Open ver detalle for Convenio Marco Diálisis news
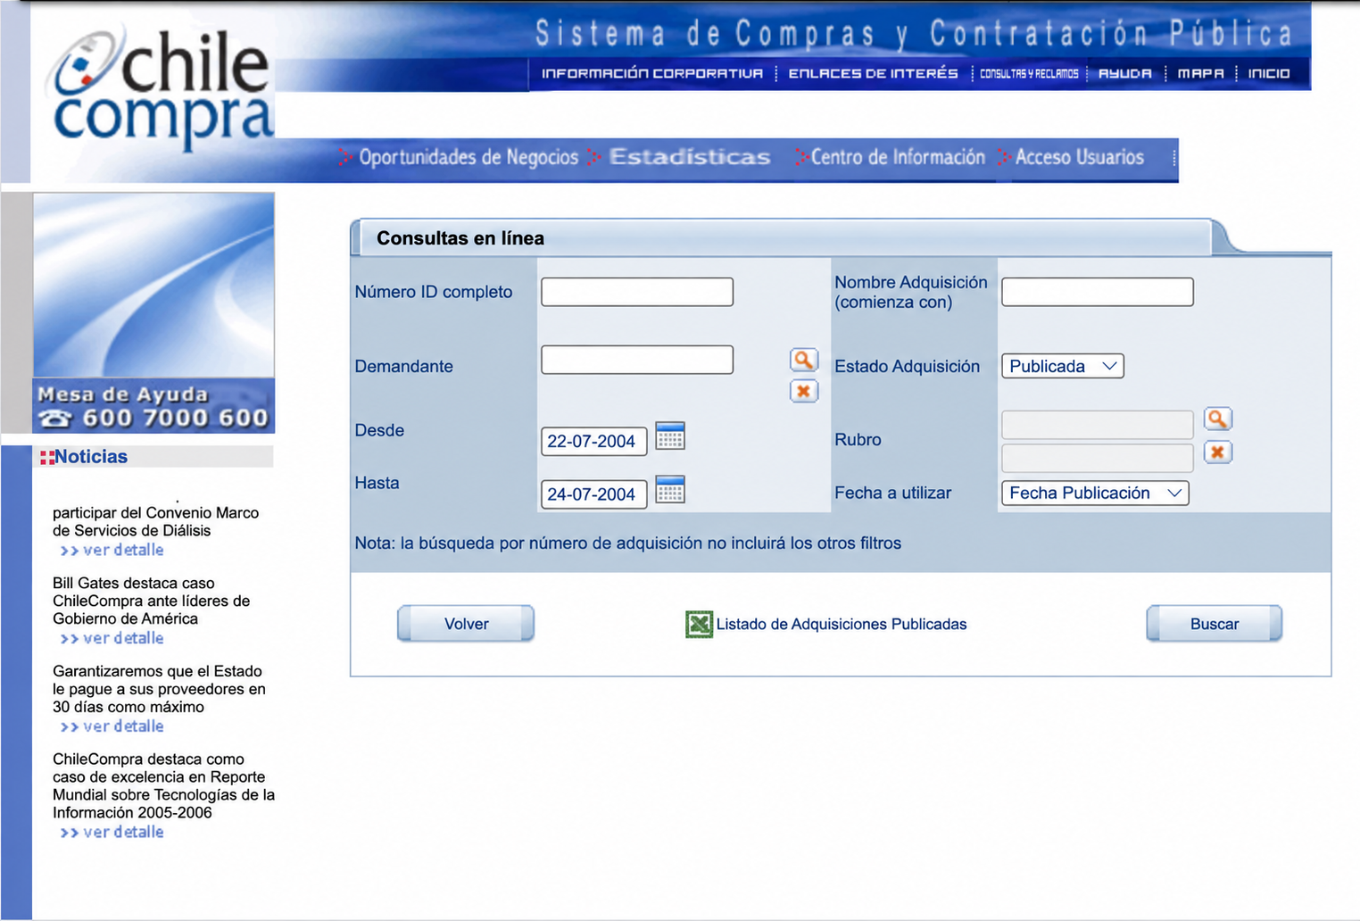 coord(112,550)
